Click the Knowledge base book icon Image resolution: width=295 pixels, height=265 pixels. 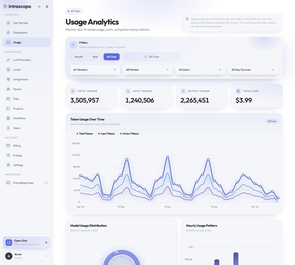pyautogui.click(x=8, y=183)
